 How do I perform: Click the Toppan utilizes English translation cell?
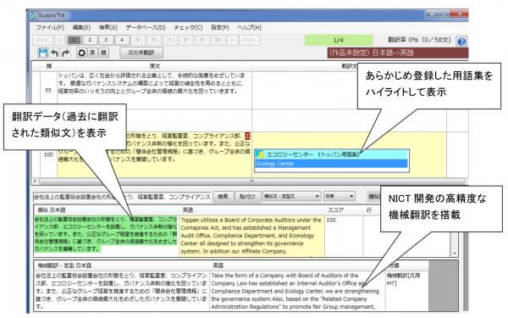click(251, 236)
